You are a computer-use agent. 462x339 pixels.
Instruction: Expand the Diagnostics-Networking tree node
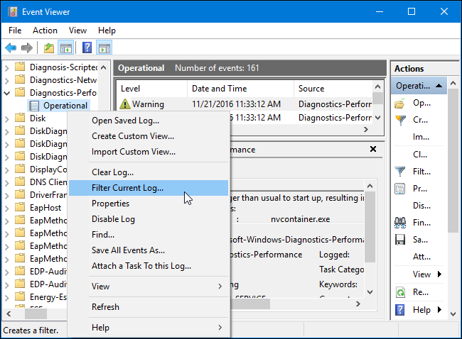[x=7, y=81]
